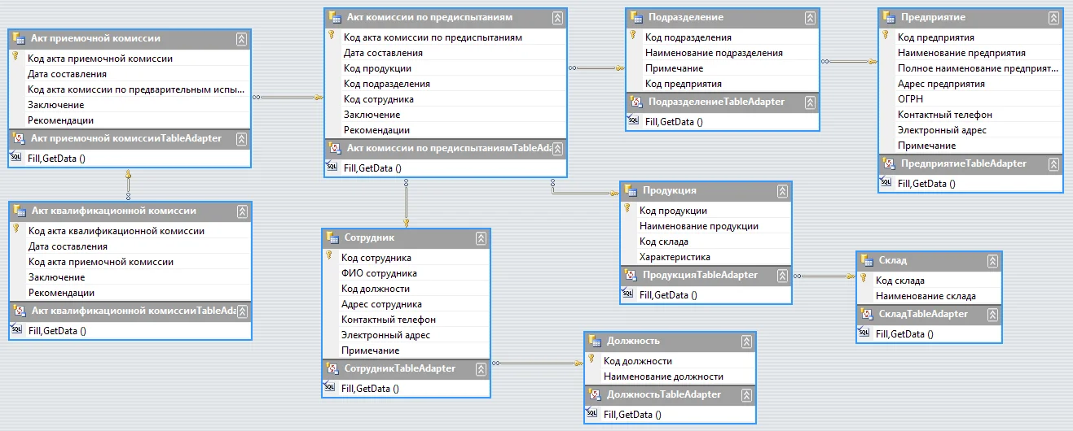
Task: Click the table icon of Должность header
Action: pos(593,341)
